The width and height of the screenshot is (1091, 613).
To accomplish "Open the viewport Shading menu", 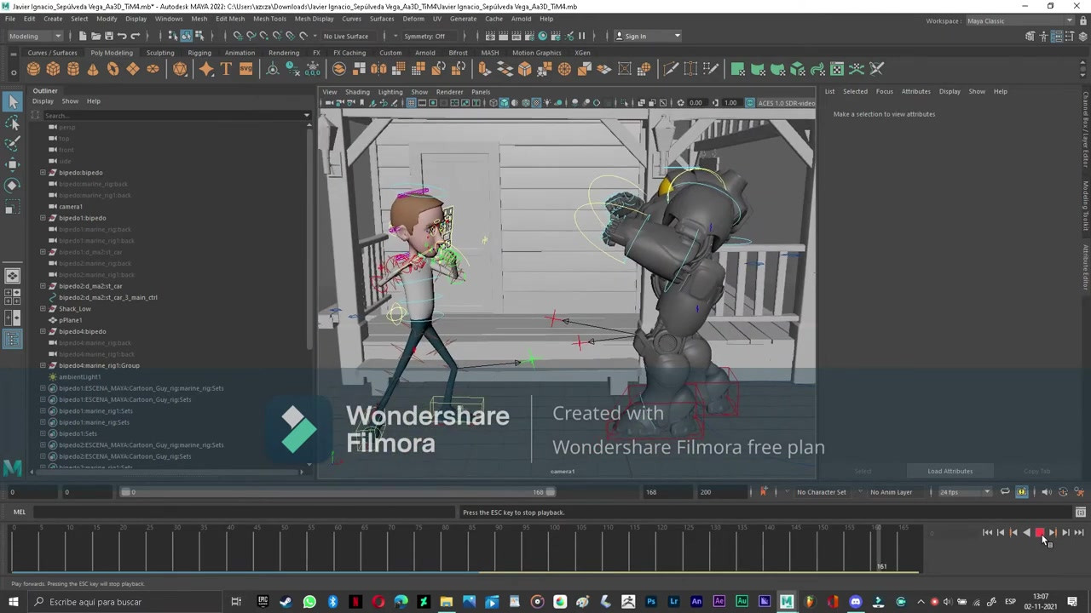I will [357, 92].
